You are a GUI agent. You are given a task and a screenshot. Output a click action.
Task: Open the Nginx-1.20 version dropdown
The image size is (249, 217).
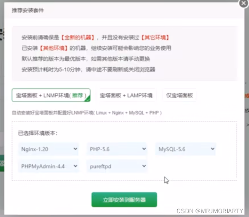(48, 149)
